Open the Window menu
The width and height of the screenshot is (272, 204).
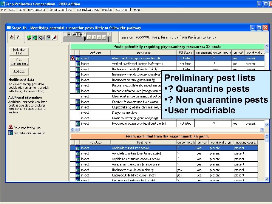pos(107,10)
